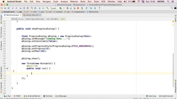Select run() in the structure breadcrumb
The height and width of the screenshot is (99, 177).
63,19
